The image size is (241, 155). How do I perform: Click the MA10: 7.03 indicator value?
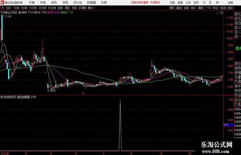coord(40,12)
